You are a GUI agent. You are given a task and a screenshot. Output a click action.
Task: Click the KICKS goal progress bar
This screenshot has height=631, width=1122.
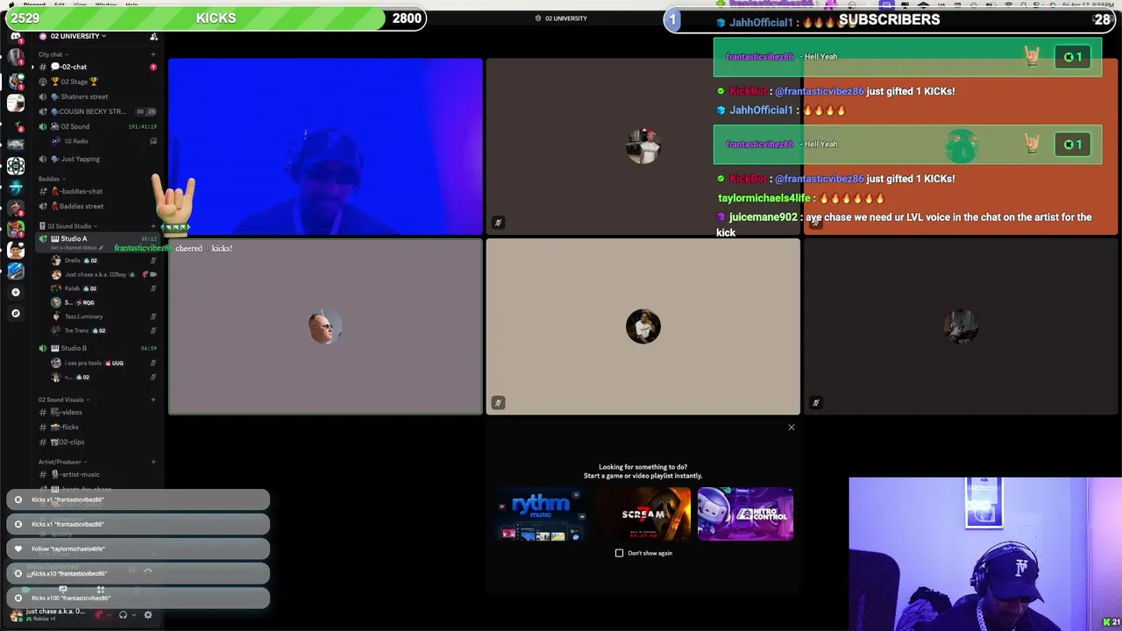point(214,18)
